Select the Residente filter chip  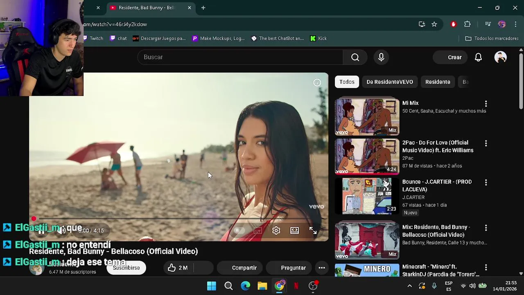438,82
